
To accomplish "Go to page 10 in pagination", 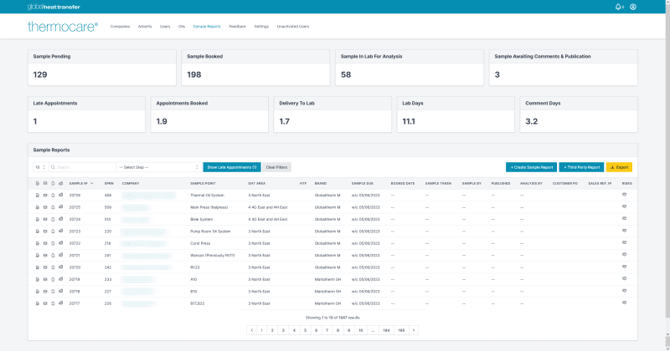I will (360, 330).
